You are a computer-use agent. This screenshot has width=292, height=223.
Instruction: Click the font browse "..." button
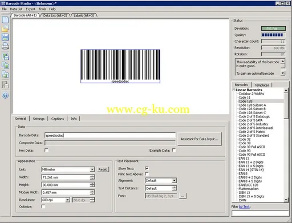[182, 196]
